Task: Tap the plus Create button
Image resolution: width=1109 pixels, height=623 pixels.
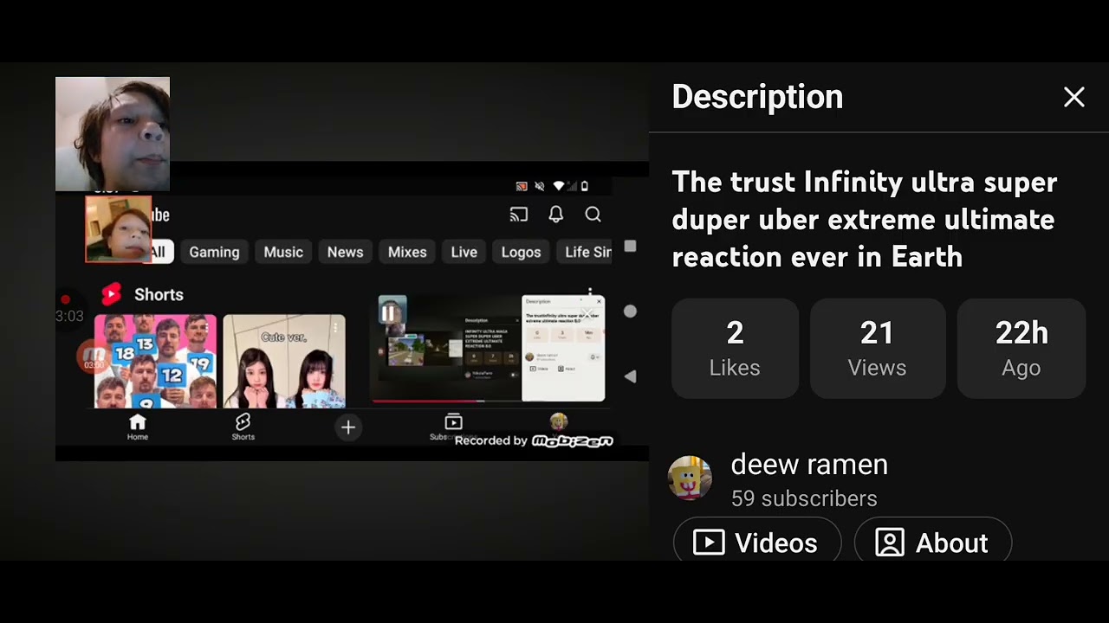Action: pos(348,427)
